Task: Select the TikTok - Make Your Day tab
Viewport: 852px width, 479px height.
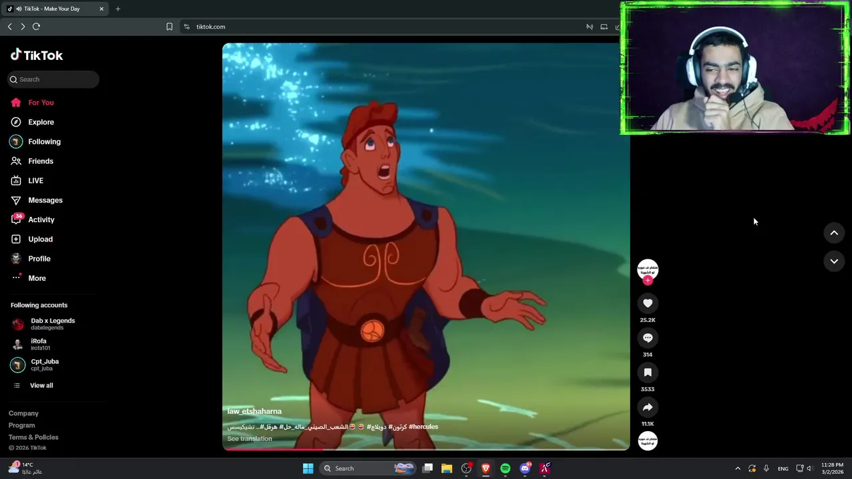Action: coord(55,9)
